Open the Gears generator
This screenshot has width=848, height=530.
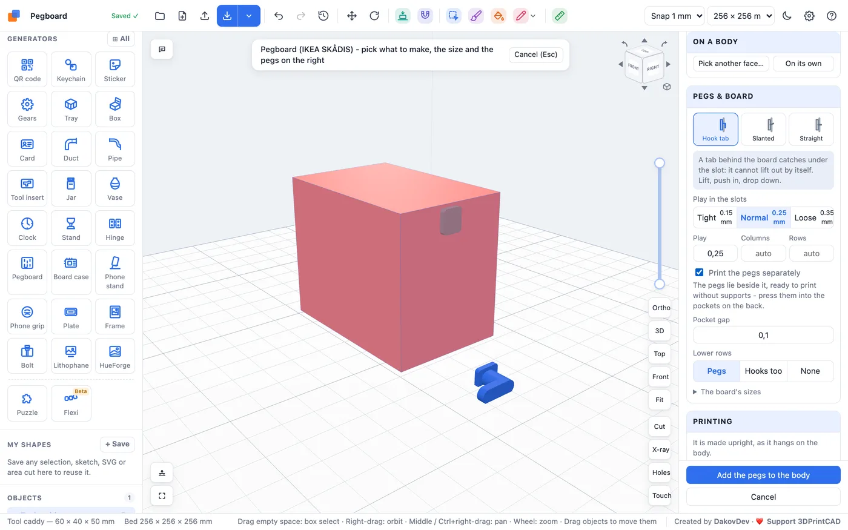coord(27,109)
